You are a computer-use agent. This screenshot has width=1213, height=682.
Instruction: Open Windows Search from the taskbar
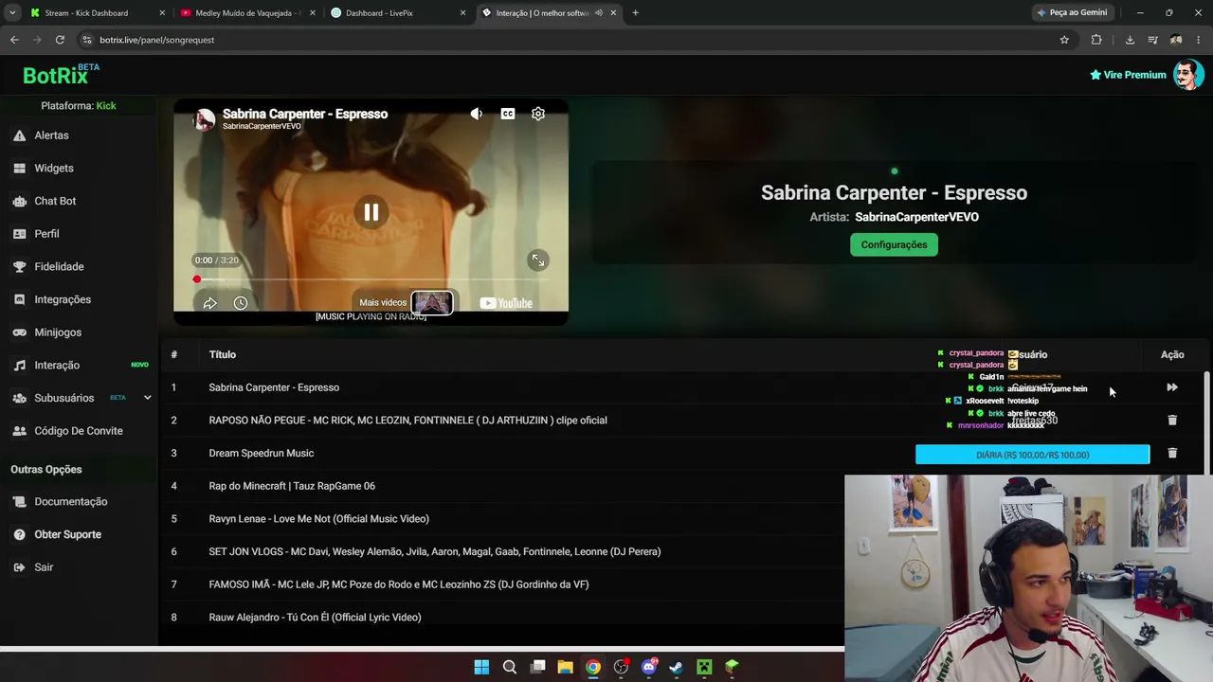(510, 667)
